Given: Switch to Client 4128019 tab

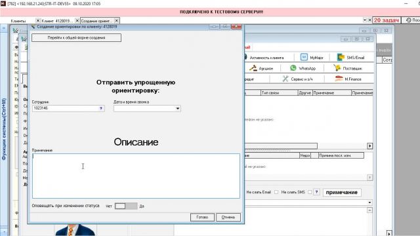Looking at the screenshot, I should point(57,21).
